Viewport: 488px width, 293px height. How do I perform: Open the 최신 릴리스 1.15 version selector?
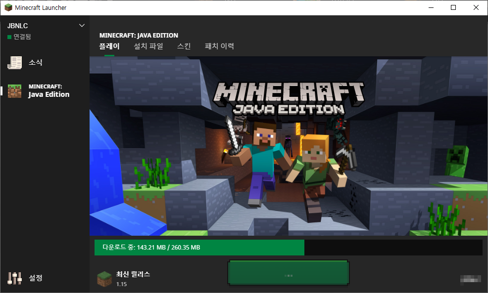(x=124, y=279)
